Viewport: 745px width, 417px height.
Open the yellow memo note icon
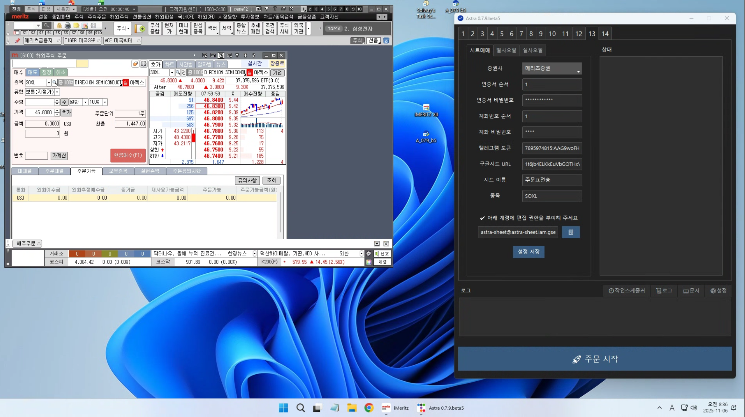tap(76, 25)
